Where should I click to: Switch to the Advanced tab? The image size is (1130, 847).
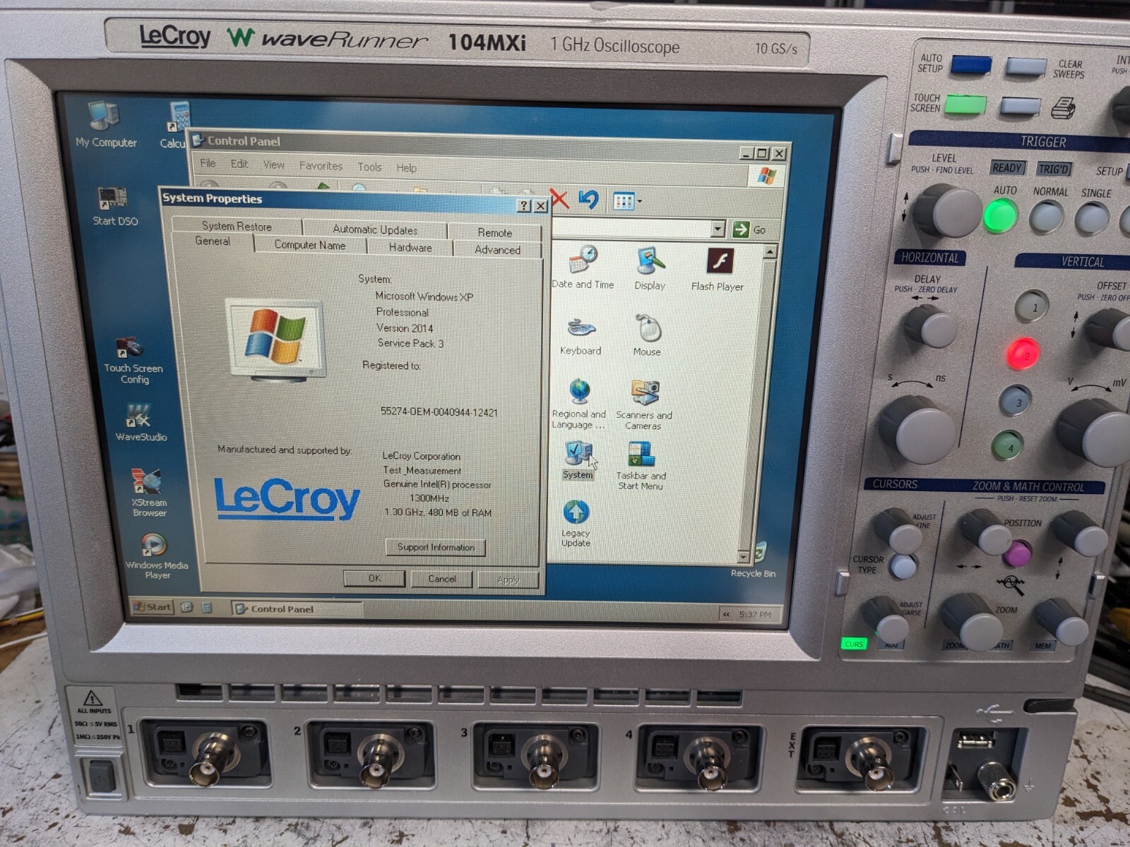(497, 250)
